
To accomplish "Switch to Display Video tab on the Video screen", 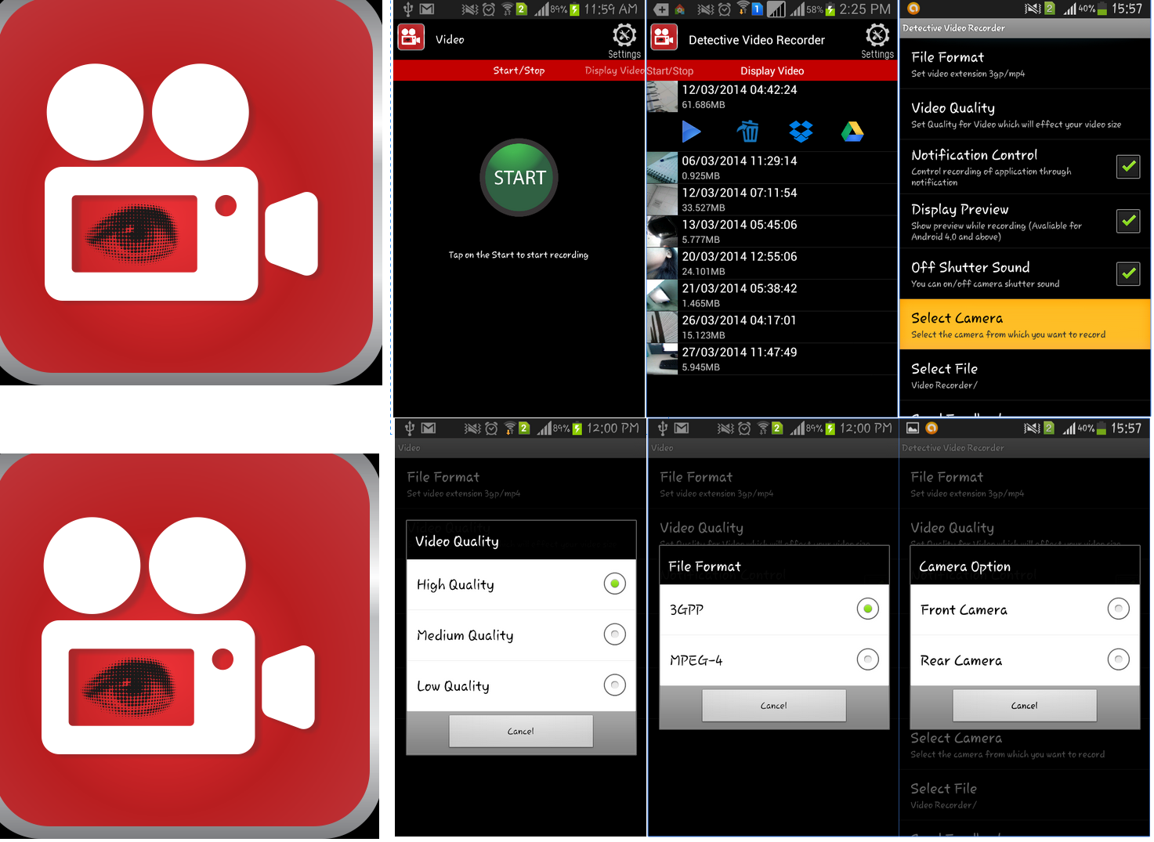I will 614,70.
